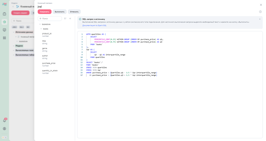Dismiss the SQL-запрос к источнику banner
The height and width of the screenshot is (141, 266).
260,19
